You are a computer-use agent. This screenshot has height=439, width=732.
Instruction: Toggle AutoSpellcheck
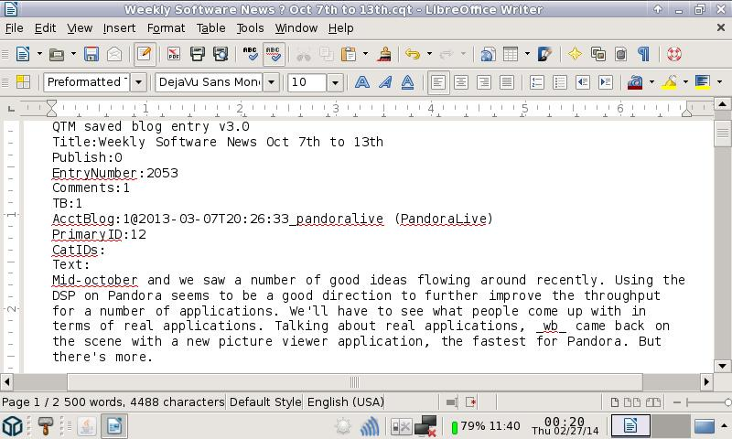click(274, 54)
